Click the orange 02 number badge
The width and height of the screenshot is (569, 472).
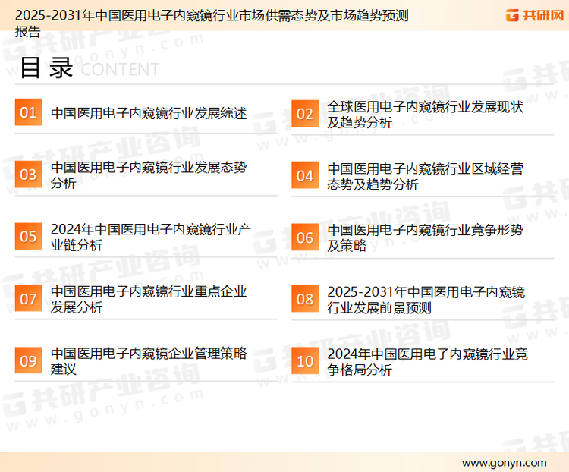pyautogui.click(x=305, y=114)
